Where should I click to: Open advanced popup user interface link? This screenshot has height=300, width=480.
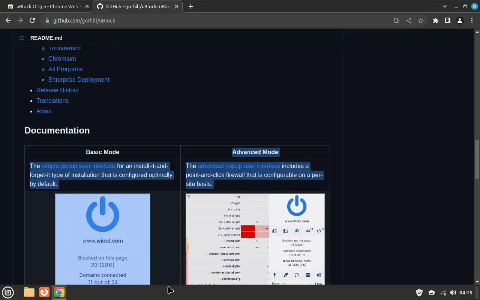pyautogui.click(x=239, y=166)
